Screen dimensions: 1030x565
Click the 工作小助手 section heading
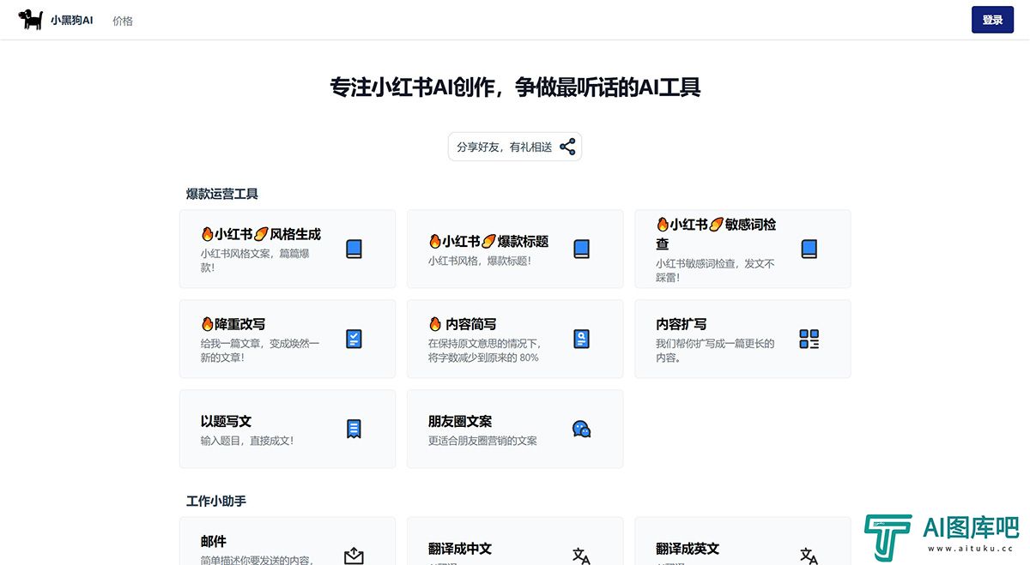[x=216, y=501]
